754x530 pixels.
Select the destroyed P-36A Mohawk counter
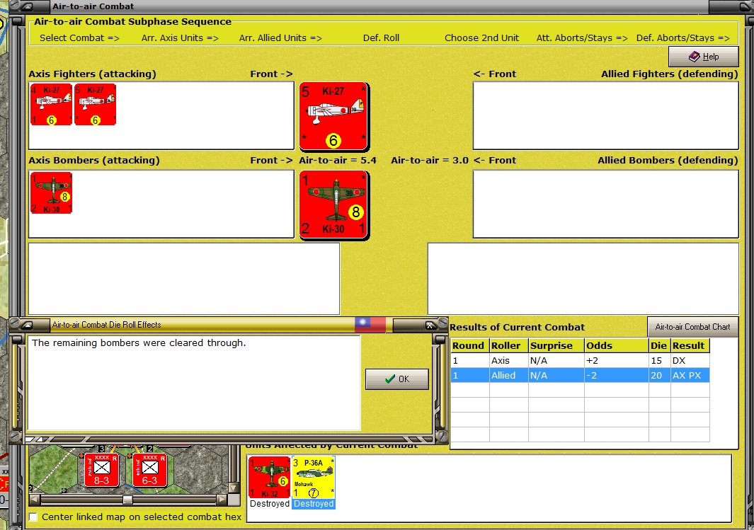pos(314,477)
